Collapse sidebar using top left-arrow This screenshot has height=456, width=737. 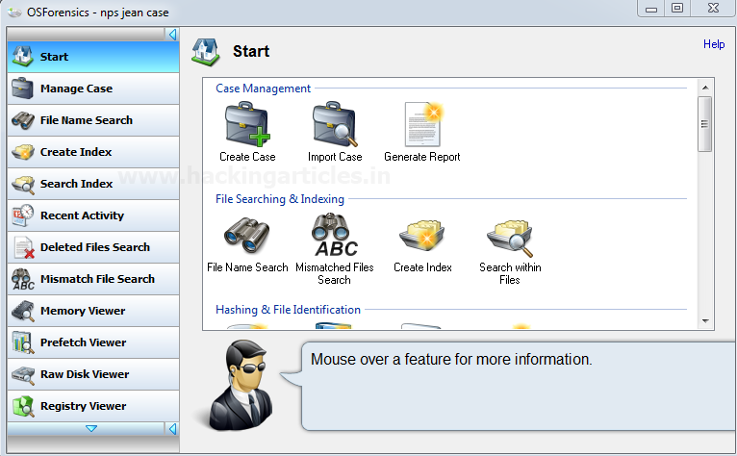tap(172, 34)
